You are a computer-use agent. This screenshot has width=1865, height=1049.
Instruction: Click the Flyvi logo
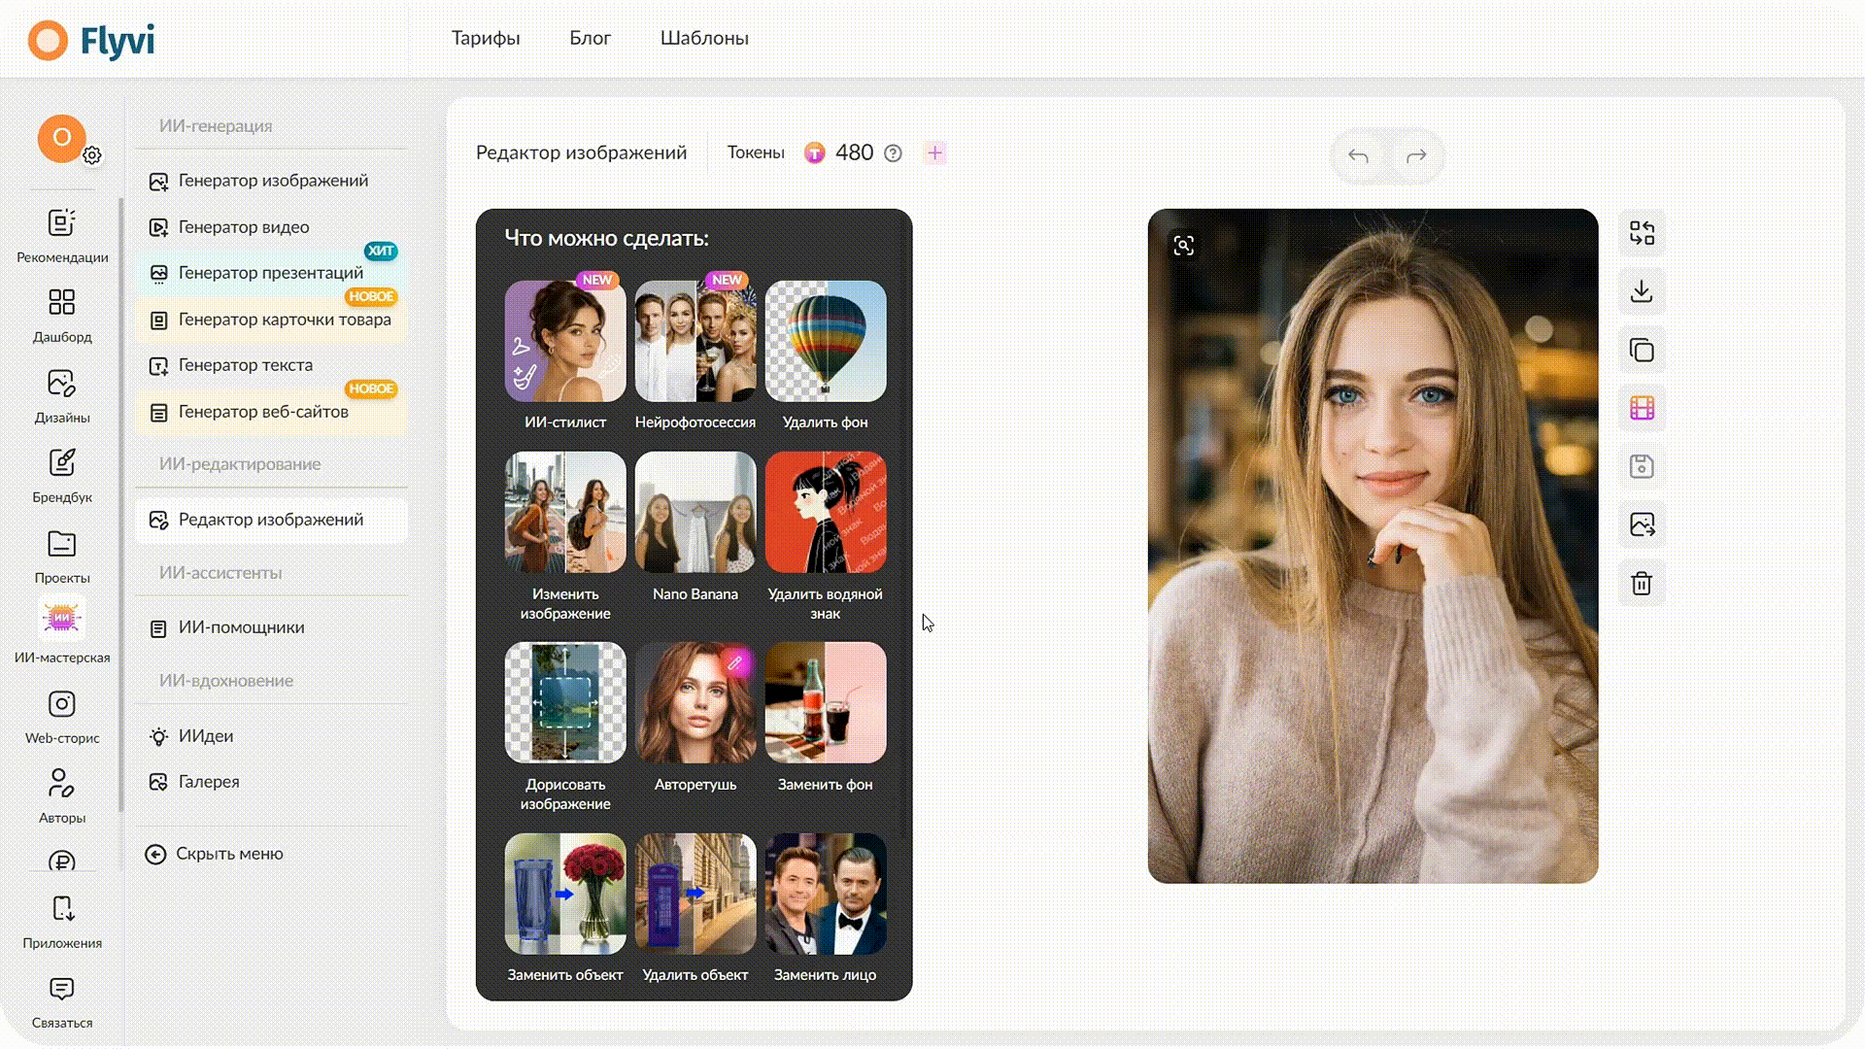(91, 41)
